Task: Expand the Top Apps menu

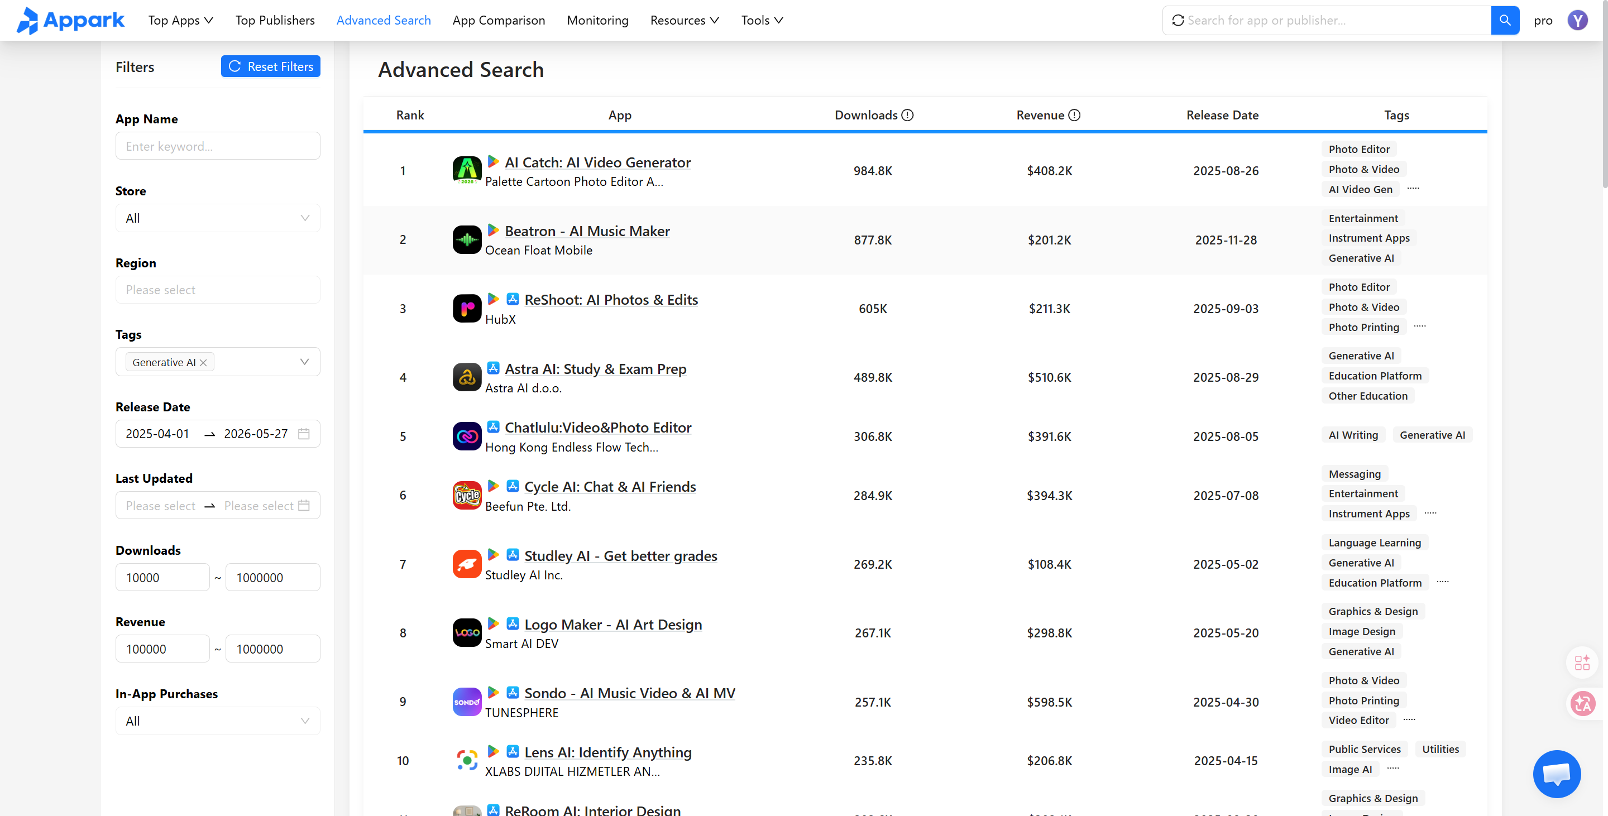Action: click(x=180, y=21)
